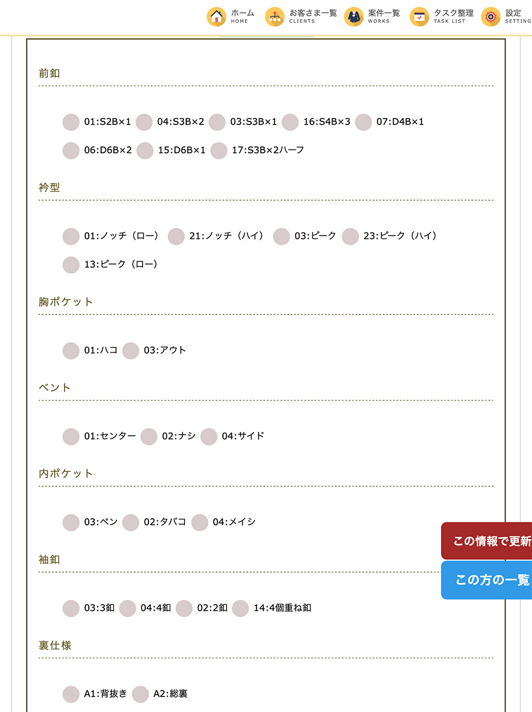The height and width of the screenshot is (712, 532).
Task: Open the Setting gear icon
Action: pyautogui.click(x=491, y=17)
